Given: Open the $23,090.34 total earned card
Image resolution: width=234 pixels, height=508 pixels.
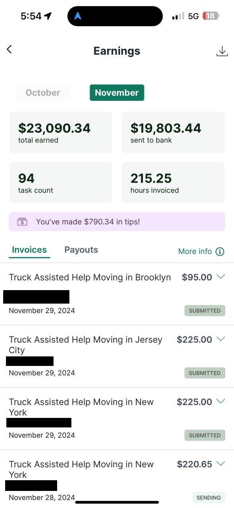Looking at the screenshot, I should (x=61, y=133).
